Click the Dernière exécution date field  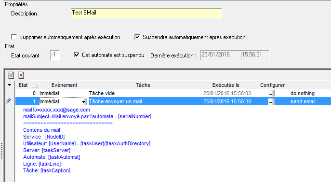(x=220, y=55)
